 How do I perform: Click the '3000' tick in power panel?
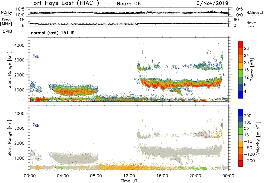pyautogui.click(x=19, y=60)
